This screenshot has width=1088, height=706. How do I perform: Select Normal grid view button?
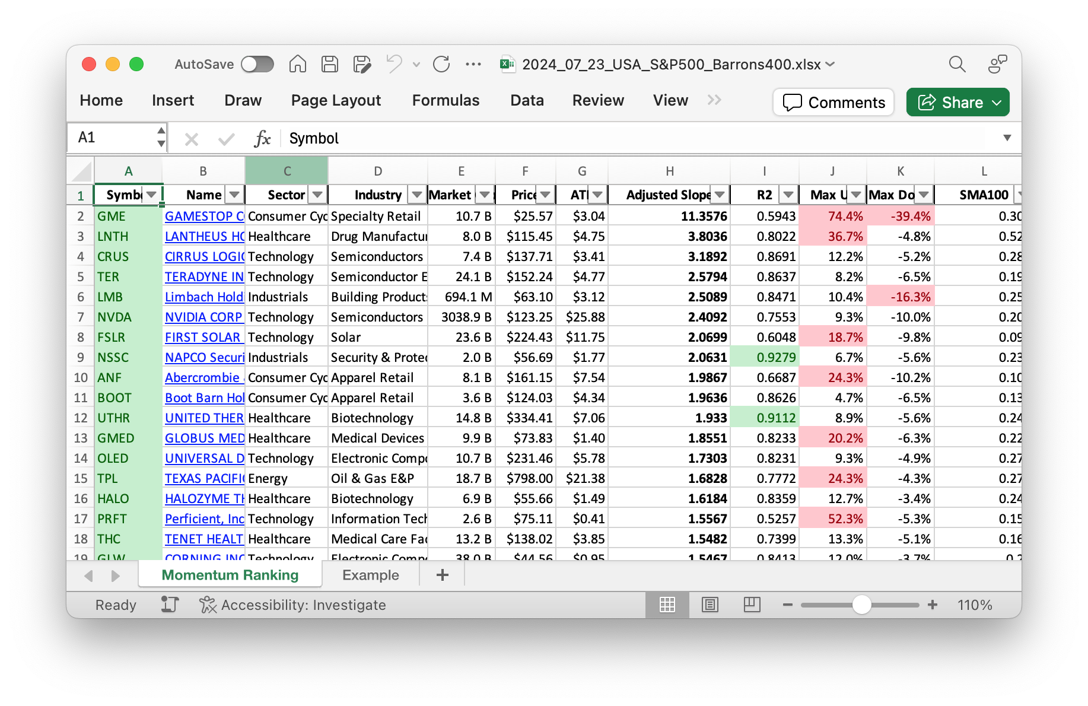click(667, 605)
